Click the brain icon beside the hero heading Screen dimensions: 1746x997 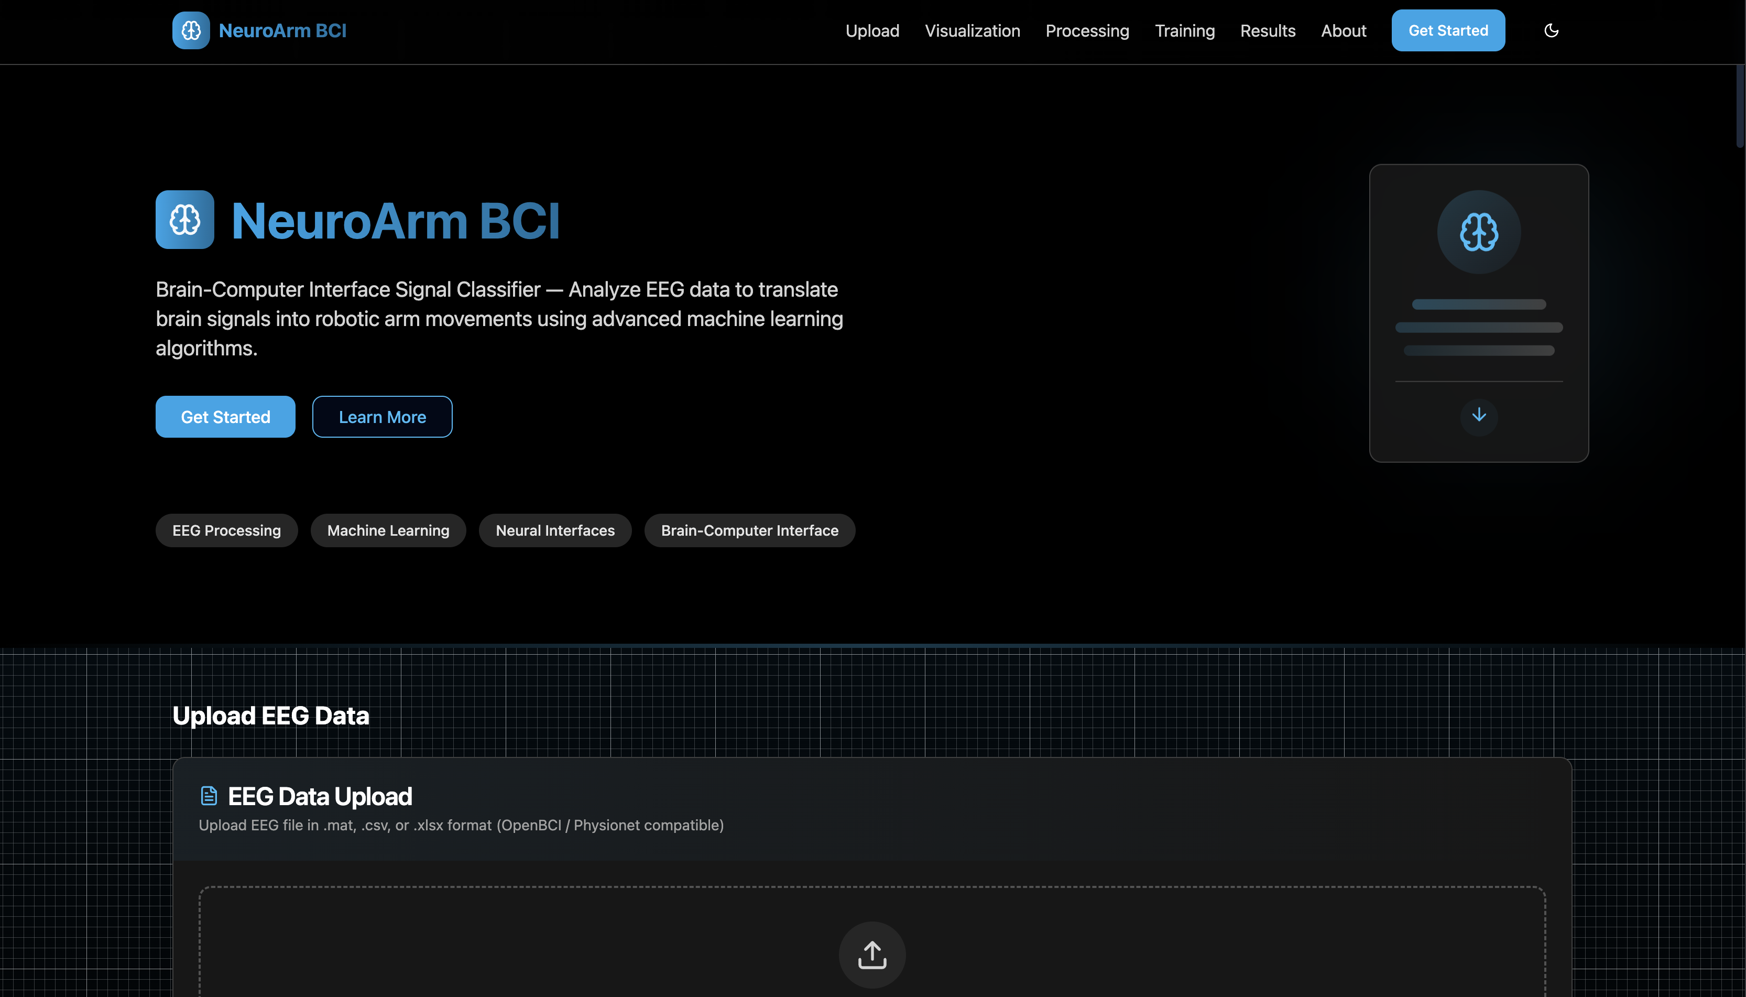coord(183,219)
